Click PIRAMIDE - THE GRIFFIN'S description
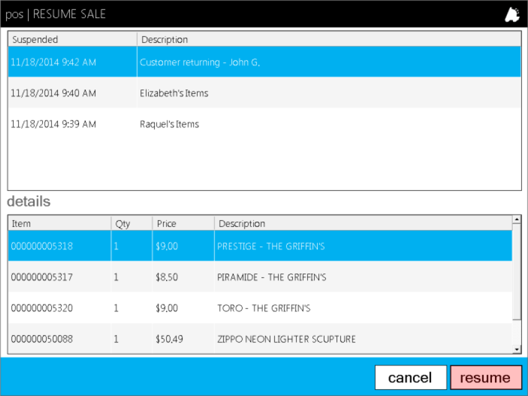This screenshot has height=396, width=528. pyautogui.click(x=271, y=277)
